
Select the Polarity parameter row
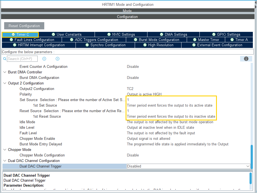[x=126, y=94]
